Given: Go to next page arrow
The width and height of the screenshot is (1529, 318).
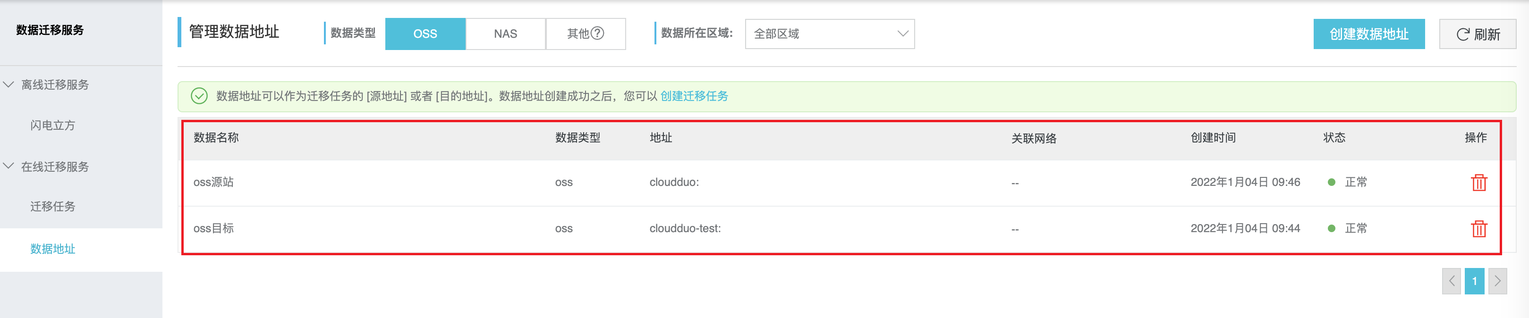Looking at the screenshot, I should pyautogui.click(x=1497, y=281).
